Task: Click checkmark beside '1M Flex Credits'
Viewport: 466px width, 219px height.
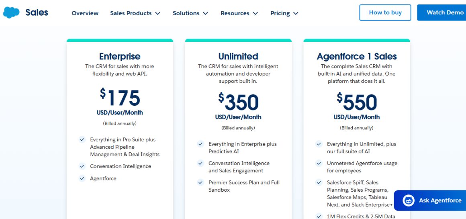Action: [319, 216]
